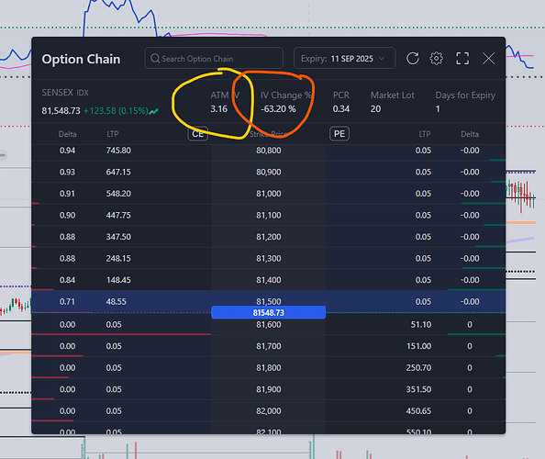The height and width of the screenshot is (459, 545).
Task: Click call LTP 745.80
Action: point(118,151)
